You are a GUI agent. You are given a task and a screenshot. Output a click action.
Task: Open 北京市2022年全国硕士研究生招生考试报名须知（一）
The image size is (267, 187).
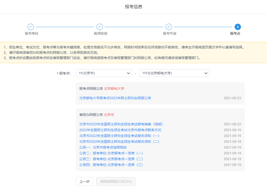point(119,136)
